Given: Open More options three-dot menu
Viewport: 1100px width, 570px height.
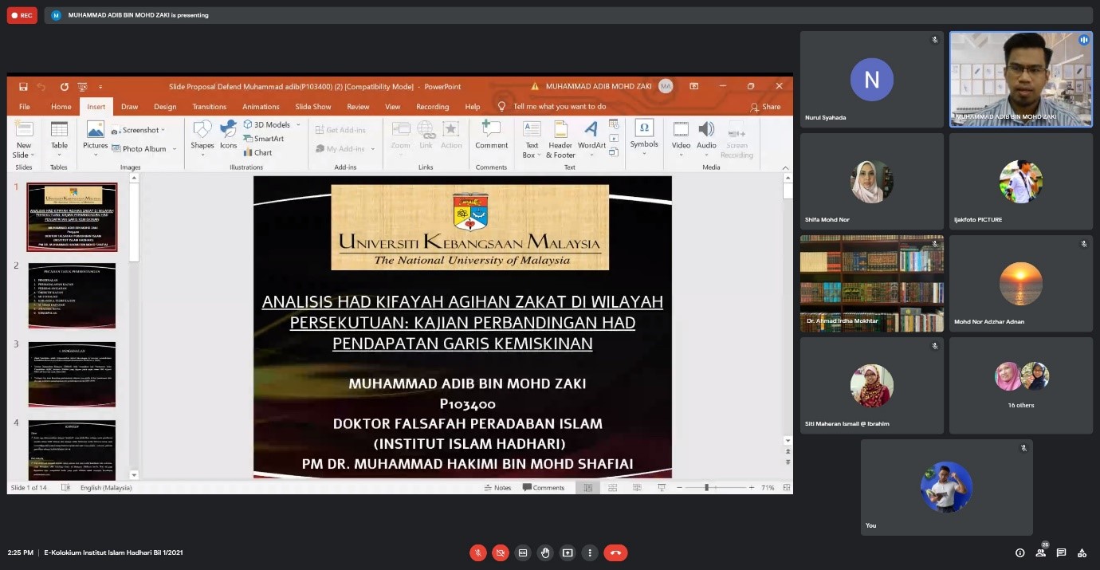Looking at the screenshot, I should 589,552.
